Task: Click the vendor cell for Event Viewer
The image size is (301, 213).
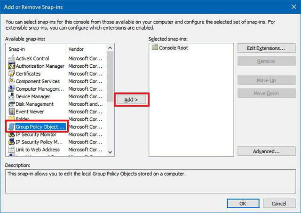Action: (x=86, y=111)
